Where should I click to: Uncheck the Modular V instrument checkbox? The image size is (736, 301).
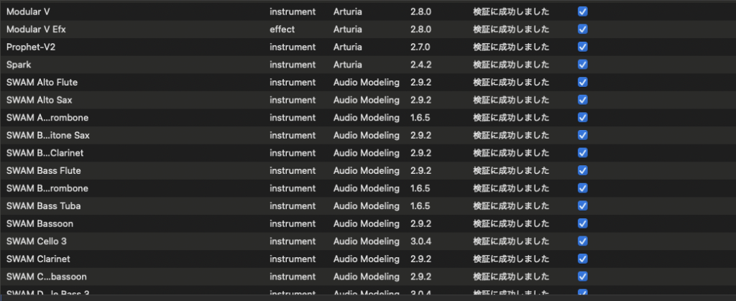click(x=583, y=12)
